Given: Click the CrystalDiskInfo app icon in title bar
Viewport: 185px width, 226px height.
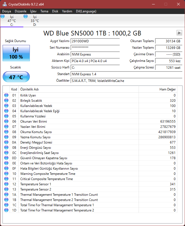Looking at the screenshot, I should coord(5,4).
